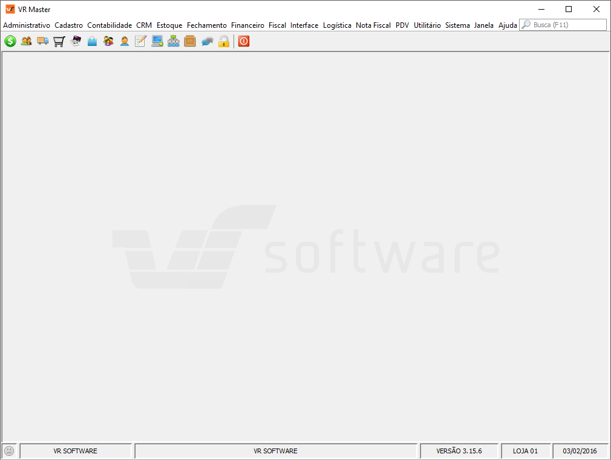
Task: Click the LOJA 01 status bar panel
Action: coord(525,451)
